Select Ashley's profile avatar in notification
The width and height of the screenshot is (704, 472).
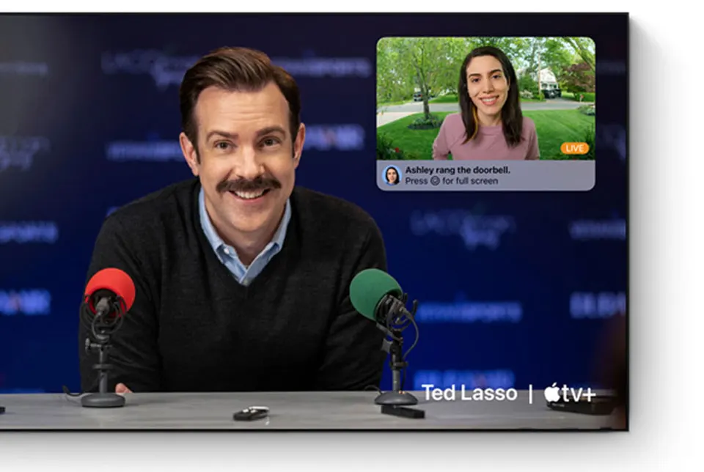(392, 175)
